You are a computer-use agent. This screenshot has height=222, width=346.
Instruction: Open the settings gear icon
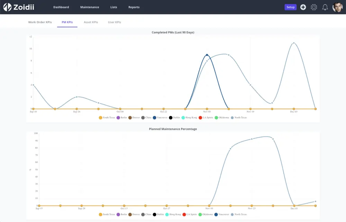point(314,7)
